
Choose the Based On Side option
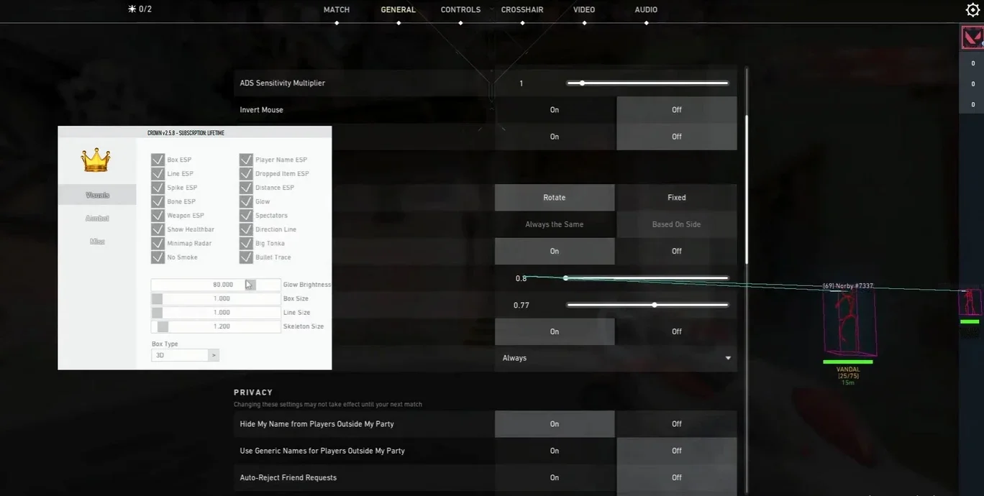[677, 224]
